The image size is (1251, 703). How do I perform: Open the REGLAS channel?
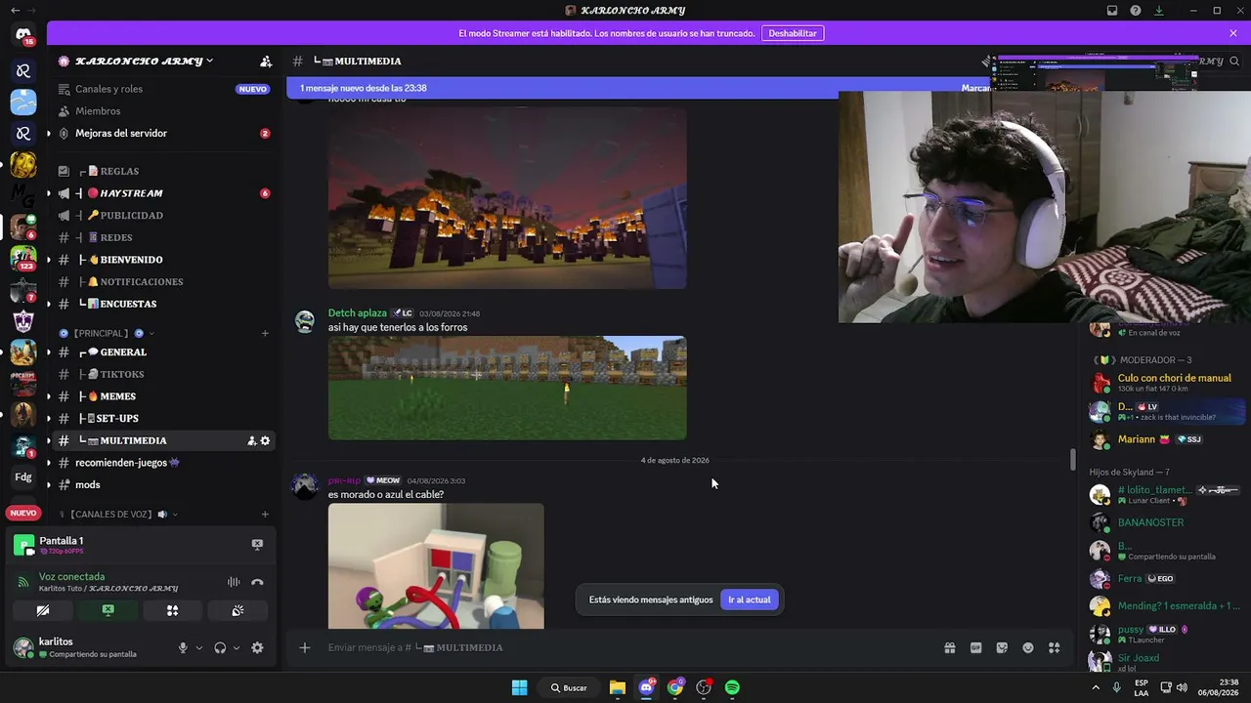[162, 171]
